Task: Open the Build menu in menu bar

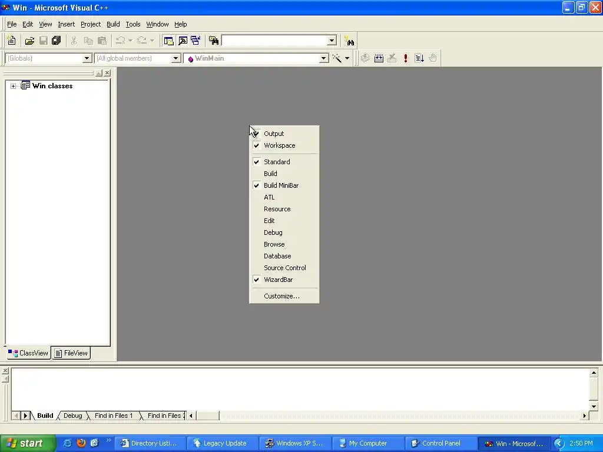Action: coord(113,24)
